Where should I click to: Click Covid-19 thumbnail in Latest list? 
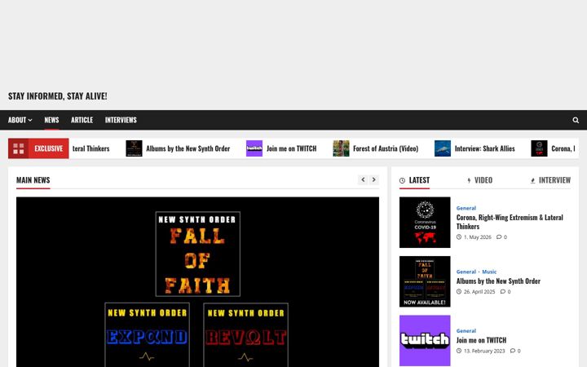425,223
